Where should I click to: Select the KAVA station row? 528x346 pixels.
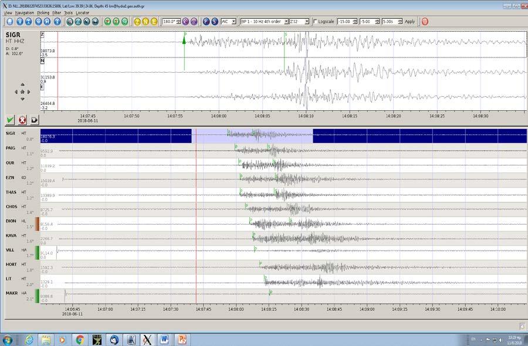point(266,238)
